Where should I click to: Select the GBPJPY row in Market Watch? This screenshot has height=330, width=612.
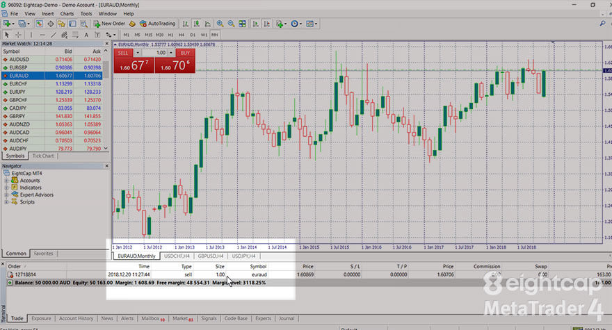pyautogui.click(x=52, y=116)
